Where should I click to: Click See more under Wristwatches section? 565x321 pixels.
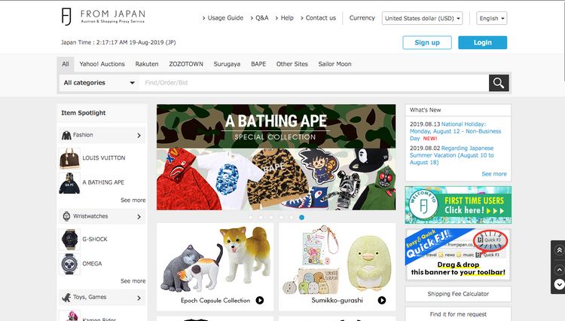(133, 281)
